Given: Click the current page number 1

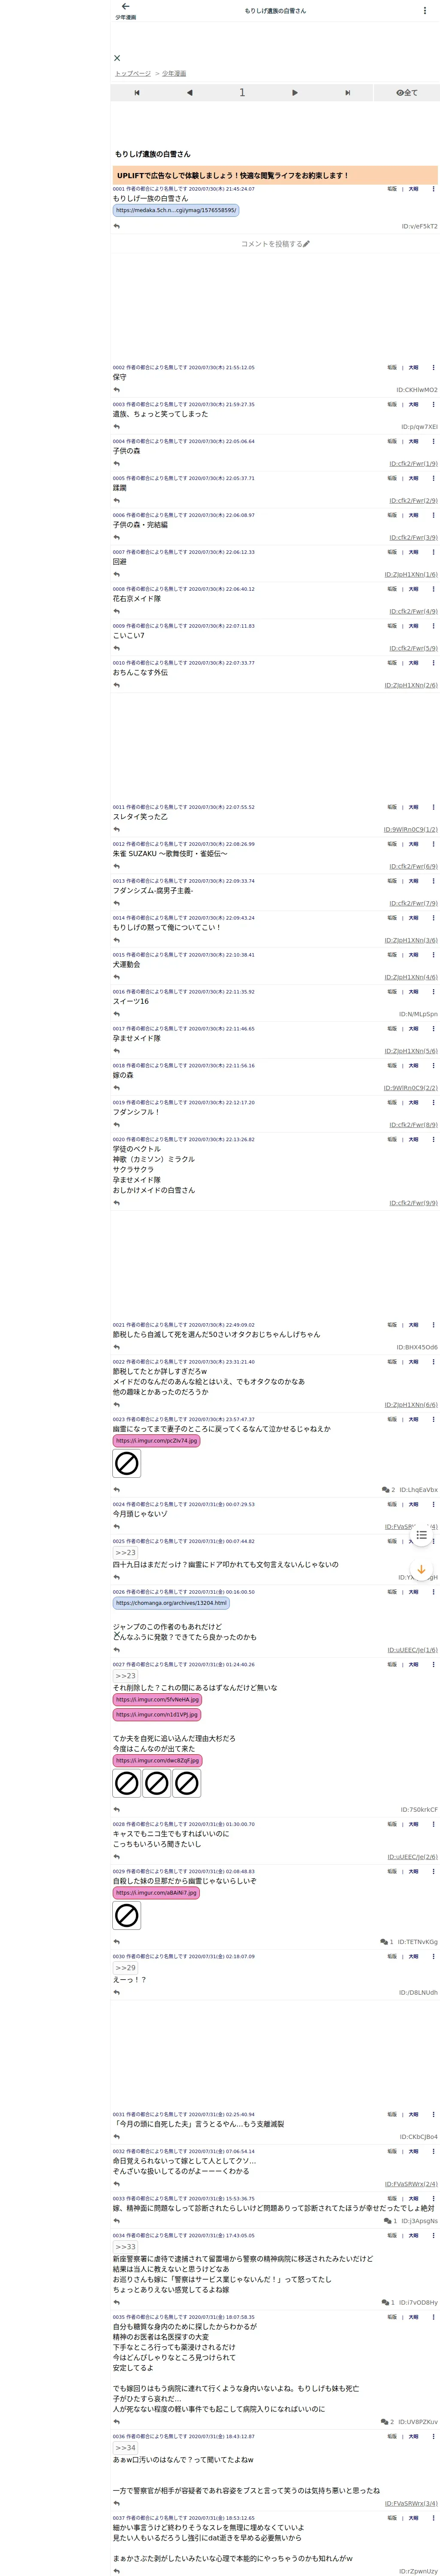Looking at the screenshot, I should [242, 93].
